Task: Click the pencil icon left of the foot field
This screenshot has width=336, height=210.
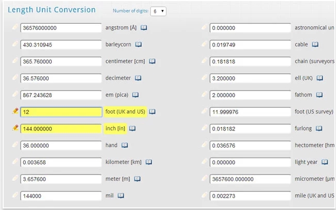Action: click(14, 111)
